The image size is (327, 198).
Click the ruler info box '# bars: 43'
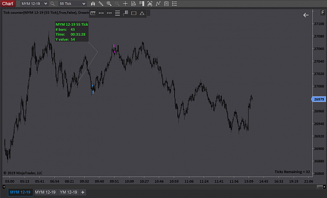coord(65,29)
